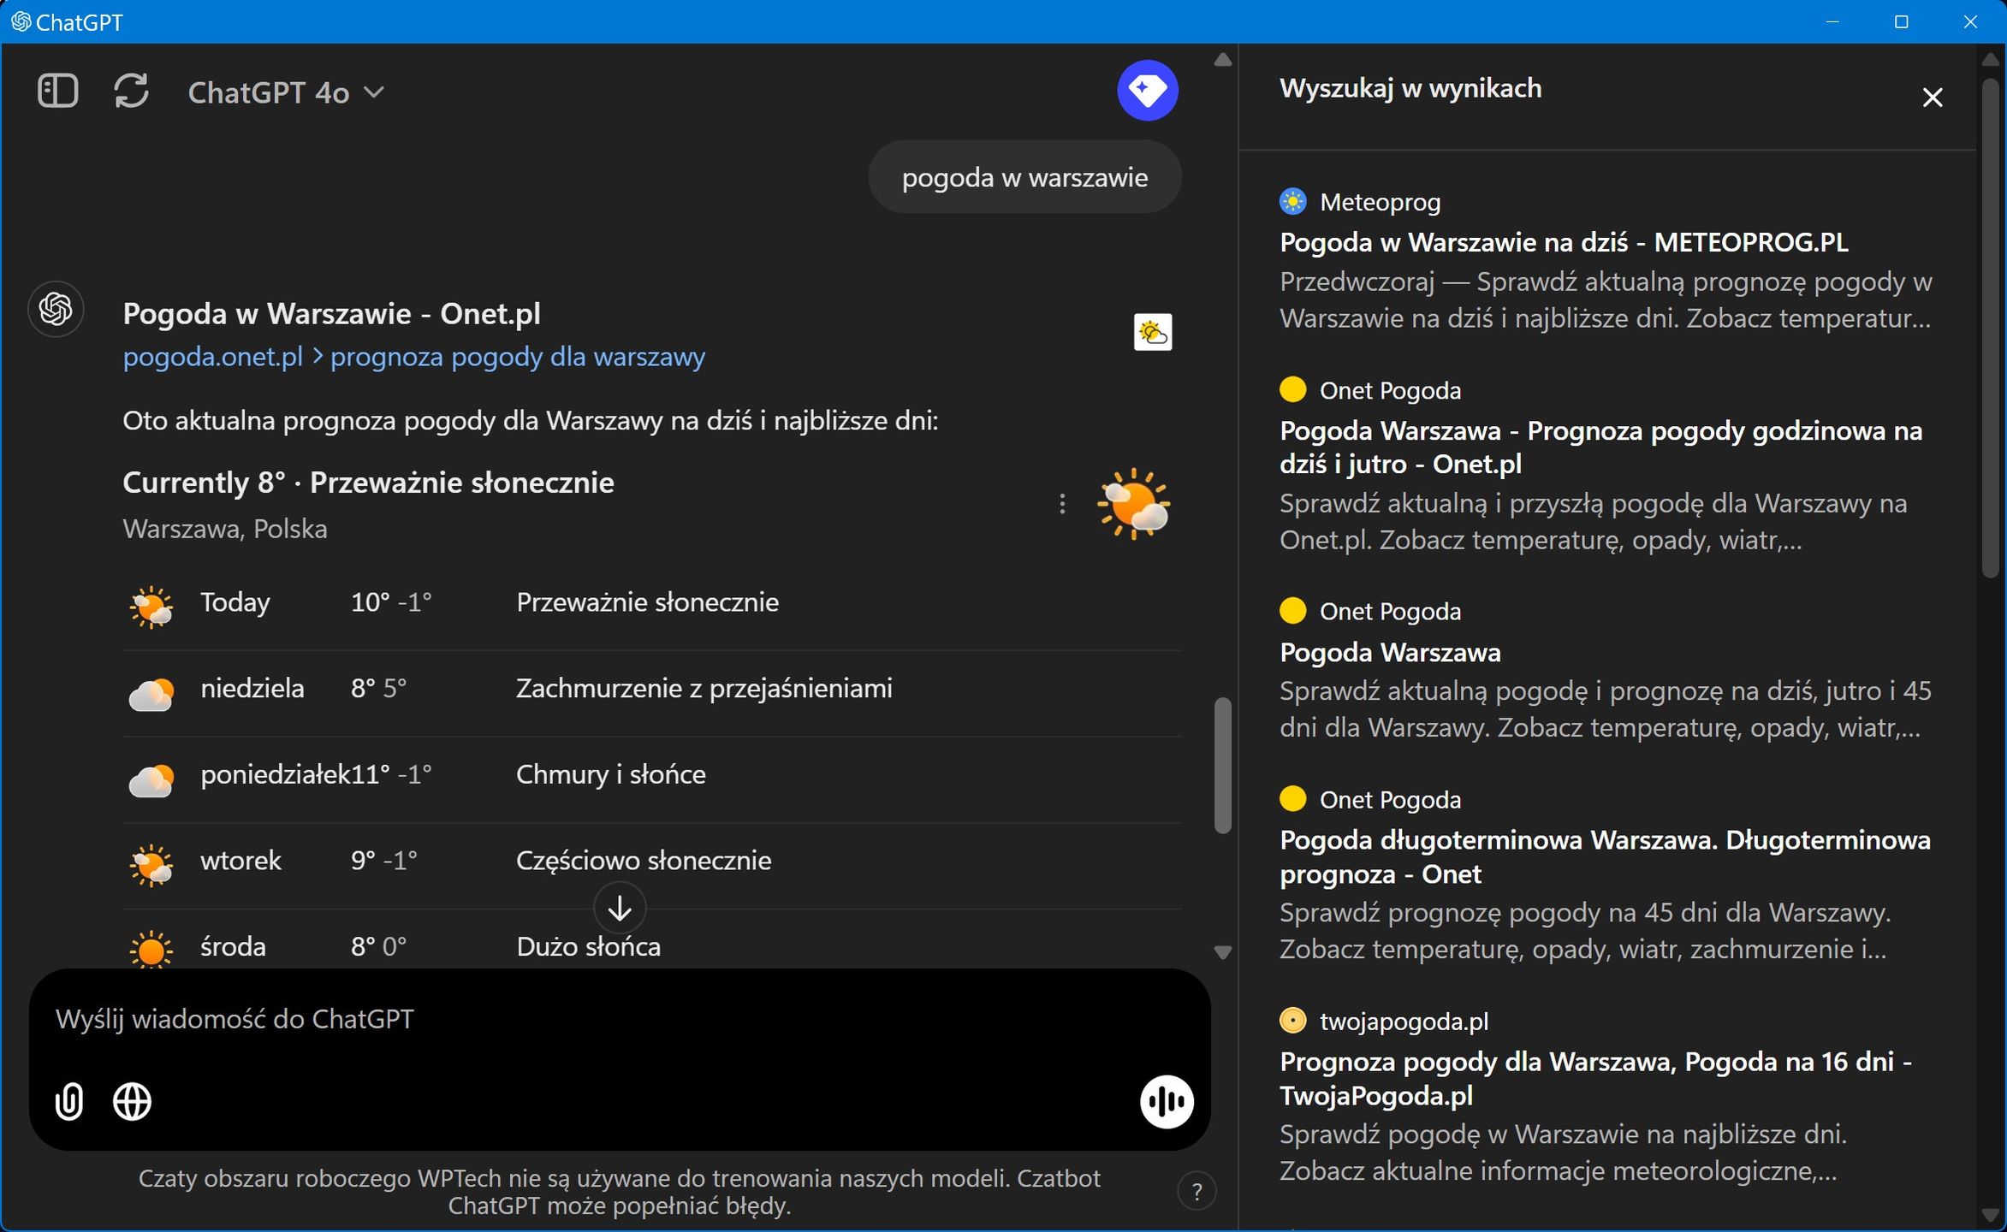Click the Meteoprog site favicon

point(1292,202)
